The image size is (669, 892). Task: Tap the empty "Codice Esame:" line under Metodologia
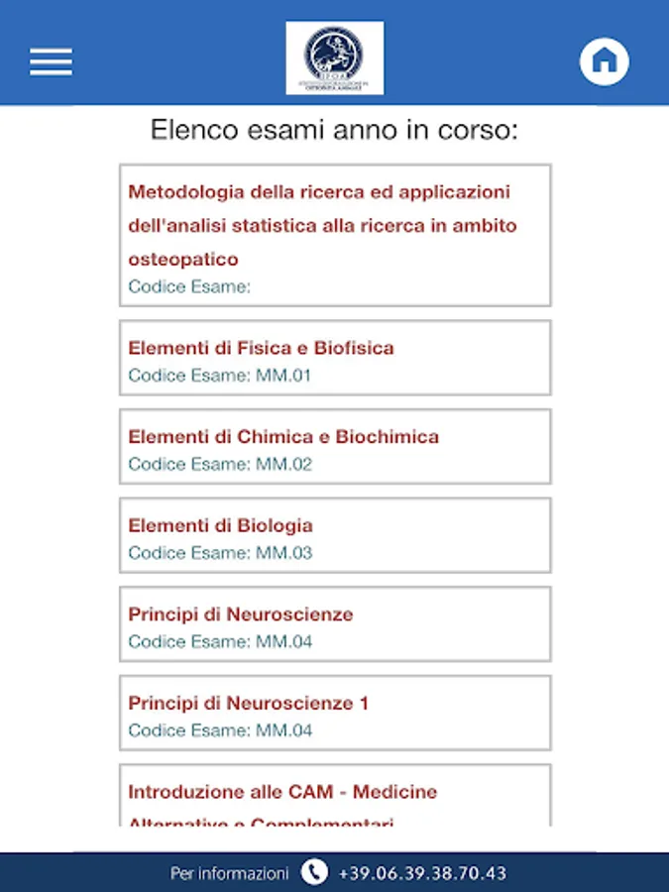coord(189,286)
